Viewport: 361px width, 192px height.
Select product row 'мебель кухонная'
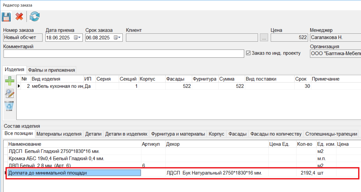tap(57, 86)
